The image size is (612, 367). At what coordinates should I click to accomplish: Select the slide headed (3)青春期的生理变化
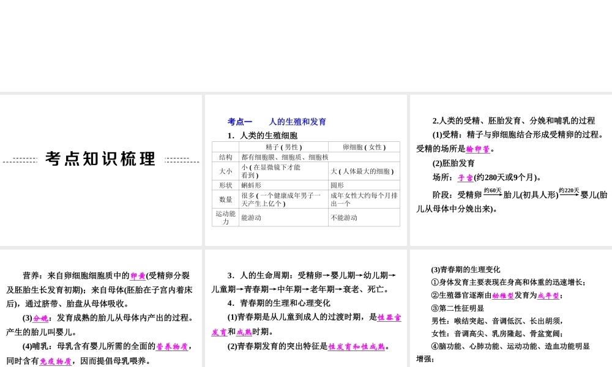point(511,308)
